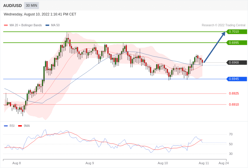The image size is (248, 168).
Task: Click the RSI 50 level label
Action: 231,144
